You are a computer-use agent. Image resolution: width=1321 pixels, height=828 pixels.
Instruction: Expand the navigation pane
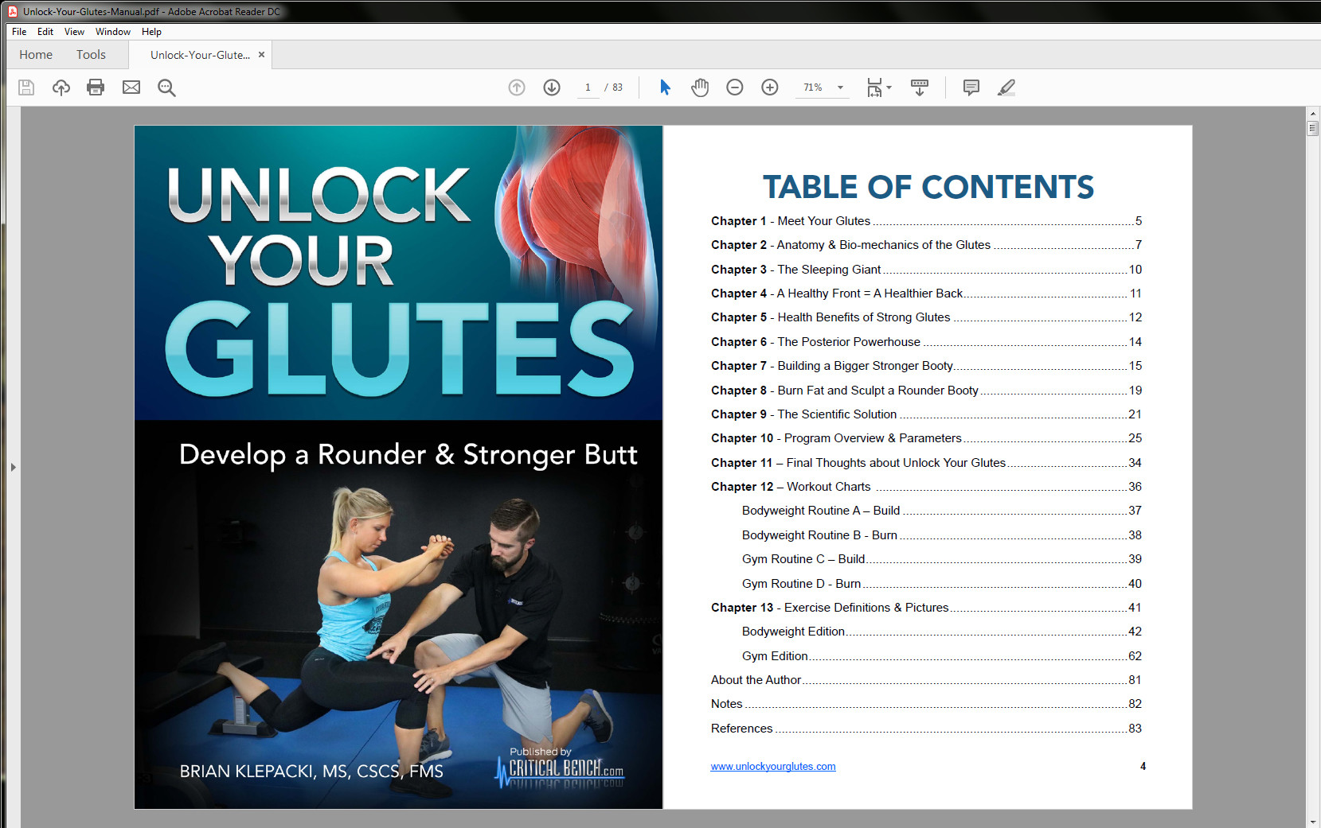(14, 468)
